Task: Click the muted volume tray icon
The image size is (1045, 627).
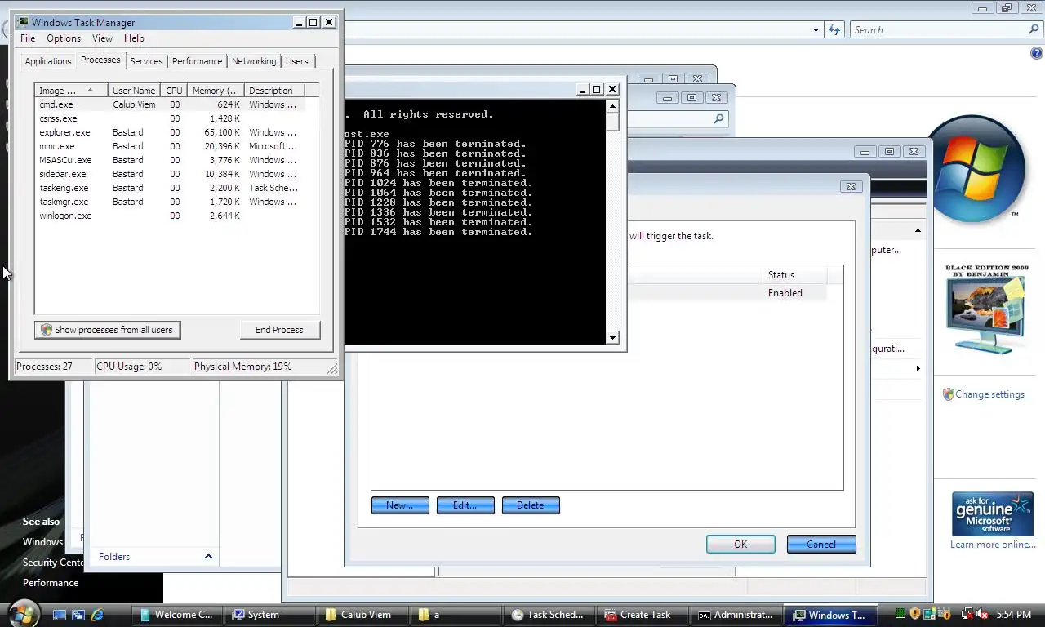Action: 982,614
